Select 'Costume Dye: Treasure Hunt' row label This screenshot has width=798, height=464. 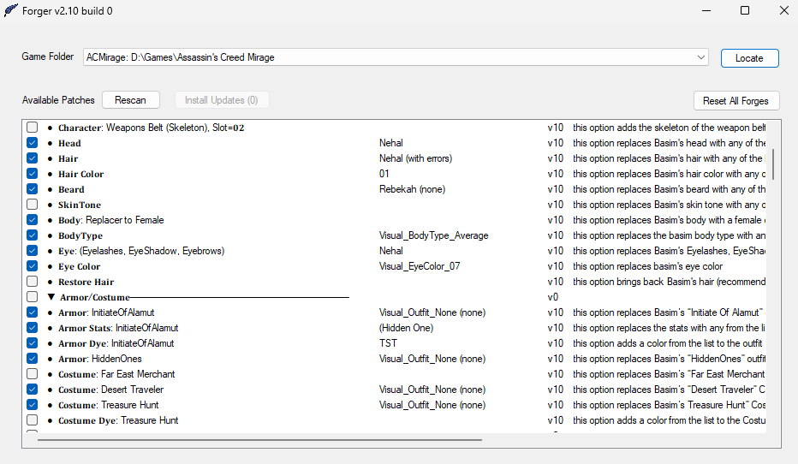click(x=118, y=420)
